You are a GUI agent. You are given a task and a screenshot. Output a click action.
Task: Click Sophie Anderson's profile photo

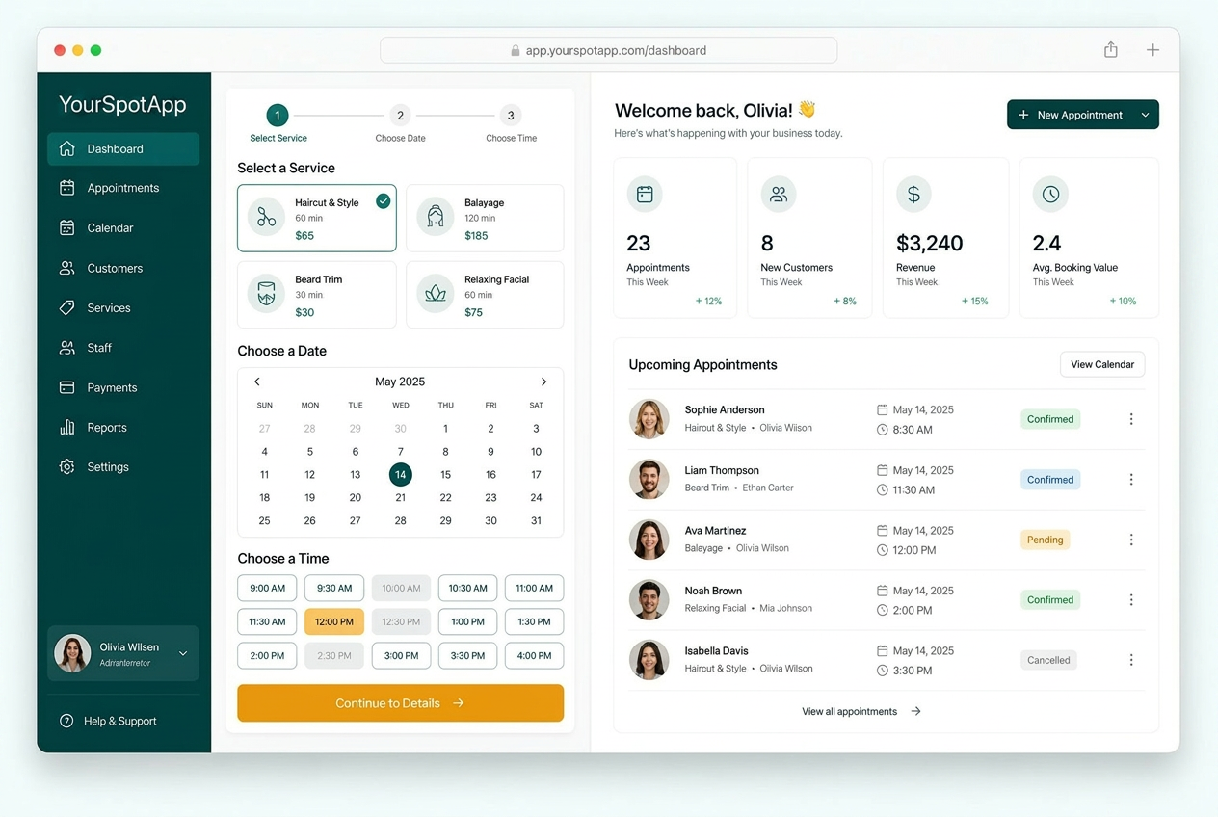(x=649, y=419)
